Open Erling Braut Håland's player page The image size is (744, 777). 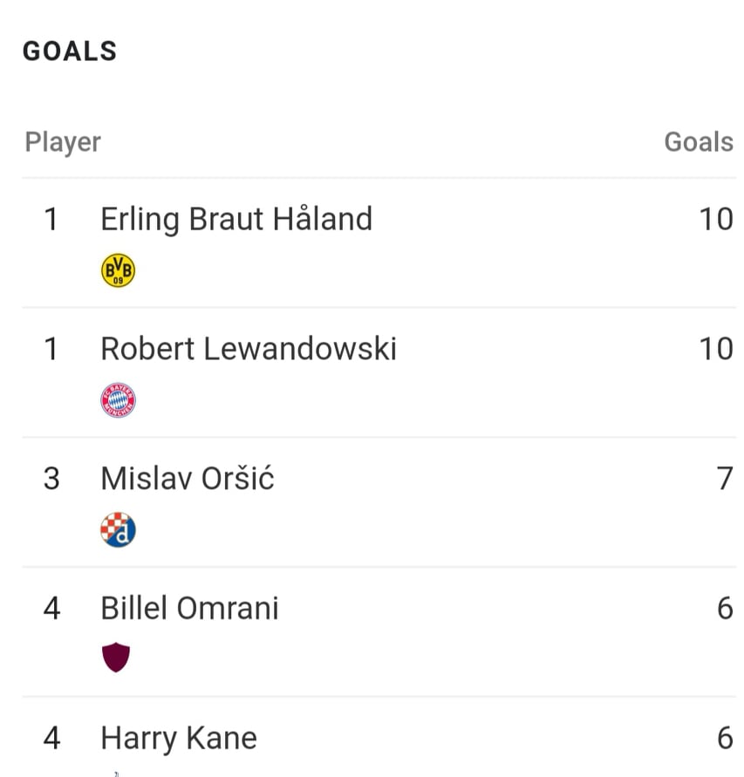pos(236,219)
